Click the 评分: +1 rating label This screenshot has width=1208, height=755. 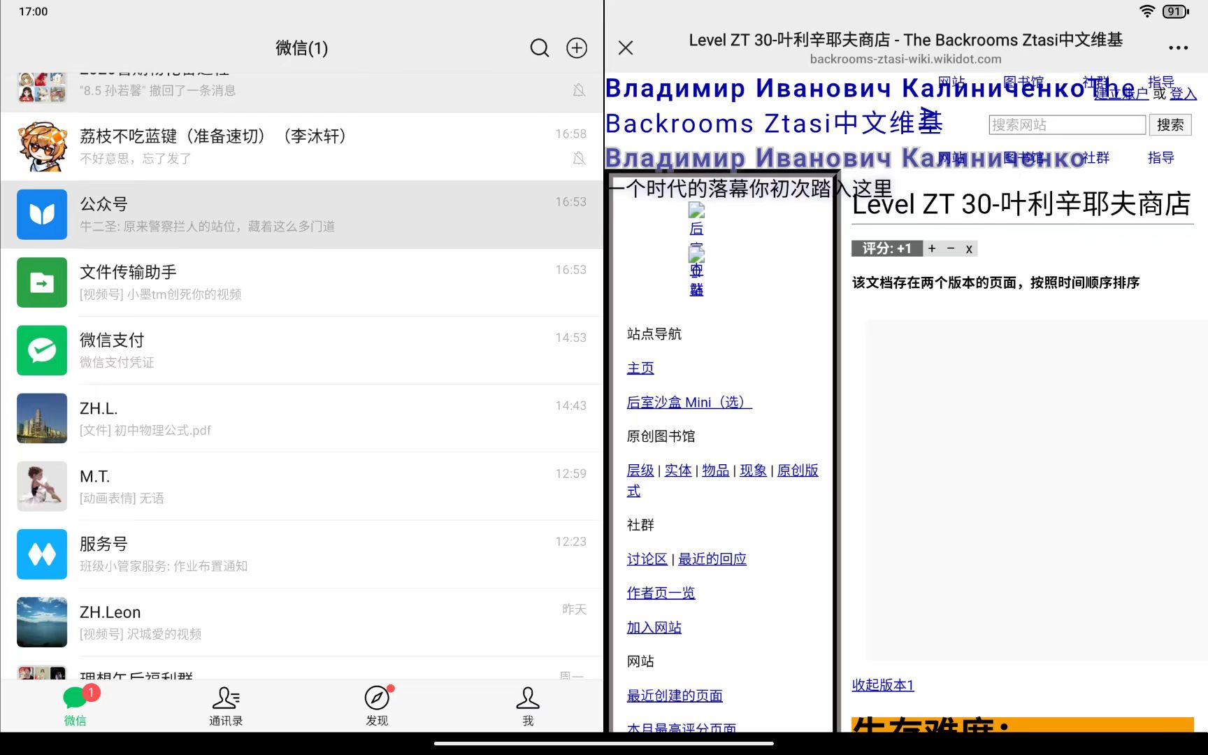(x=887, y=248)
